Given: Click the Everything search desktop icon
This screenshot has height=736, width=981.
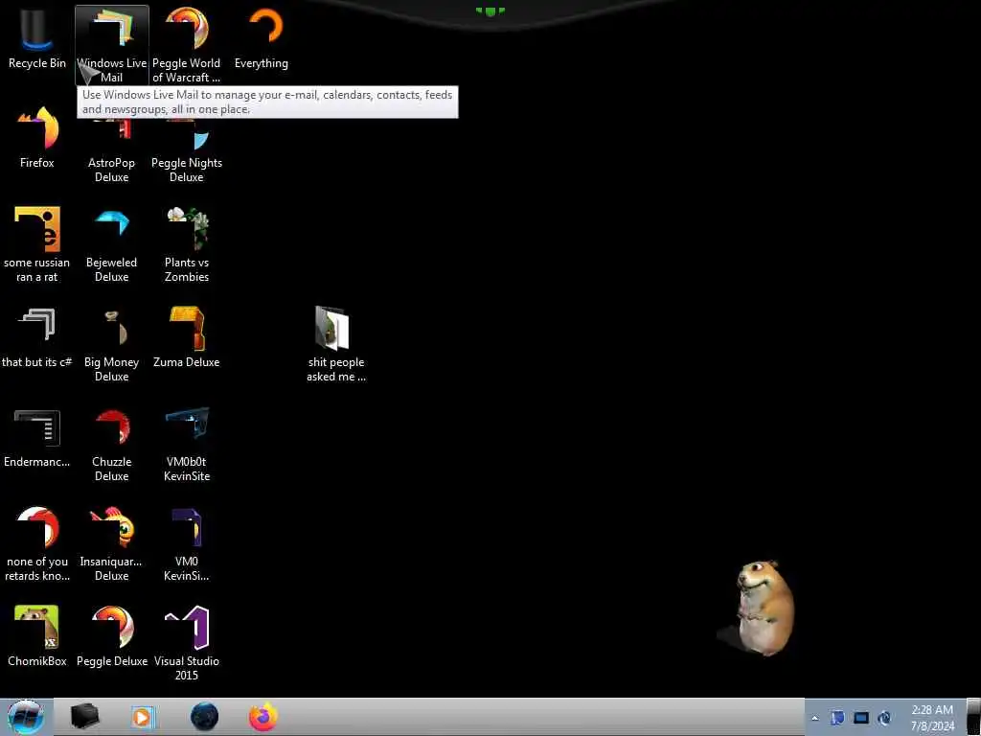Looking at the screenshot, I should tap(262, 39).
